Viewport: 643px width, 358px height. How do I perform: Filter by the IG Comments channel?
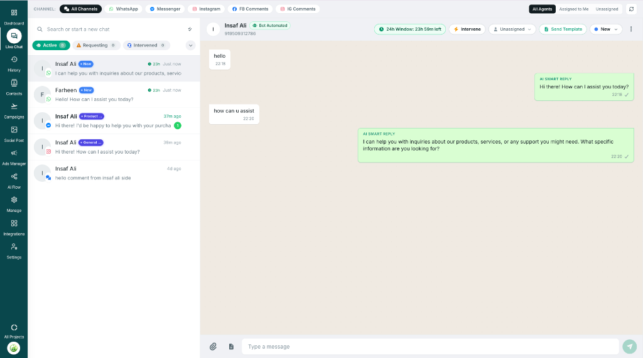pos(298,9)
